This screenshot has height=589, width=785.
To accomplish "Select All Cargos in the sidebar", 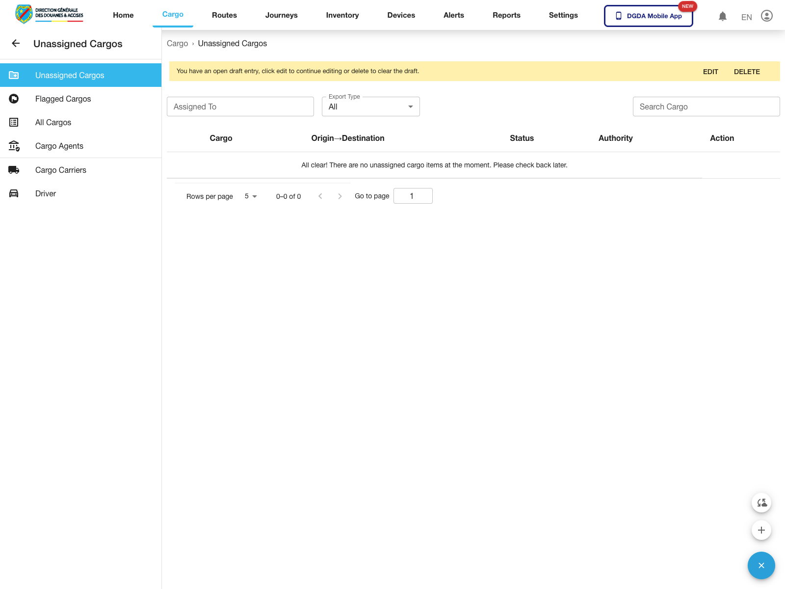I will (x=53, y=123).
